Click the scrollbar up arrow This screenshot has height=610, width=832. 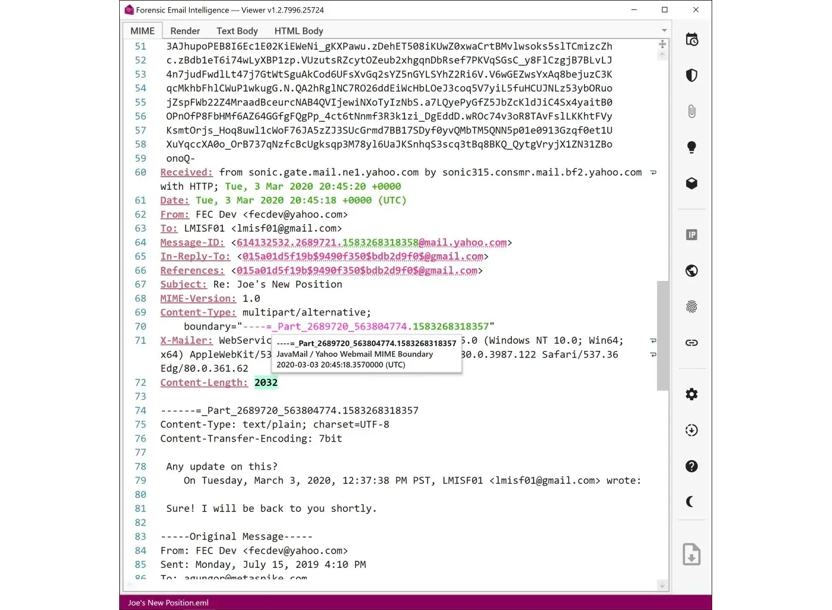662,55
